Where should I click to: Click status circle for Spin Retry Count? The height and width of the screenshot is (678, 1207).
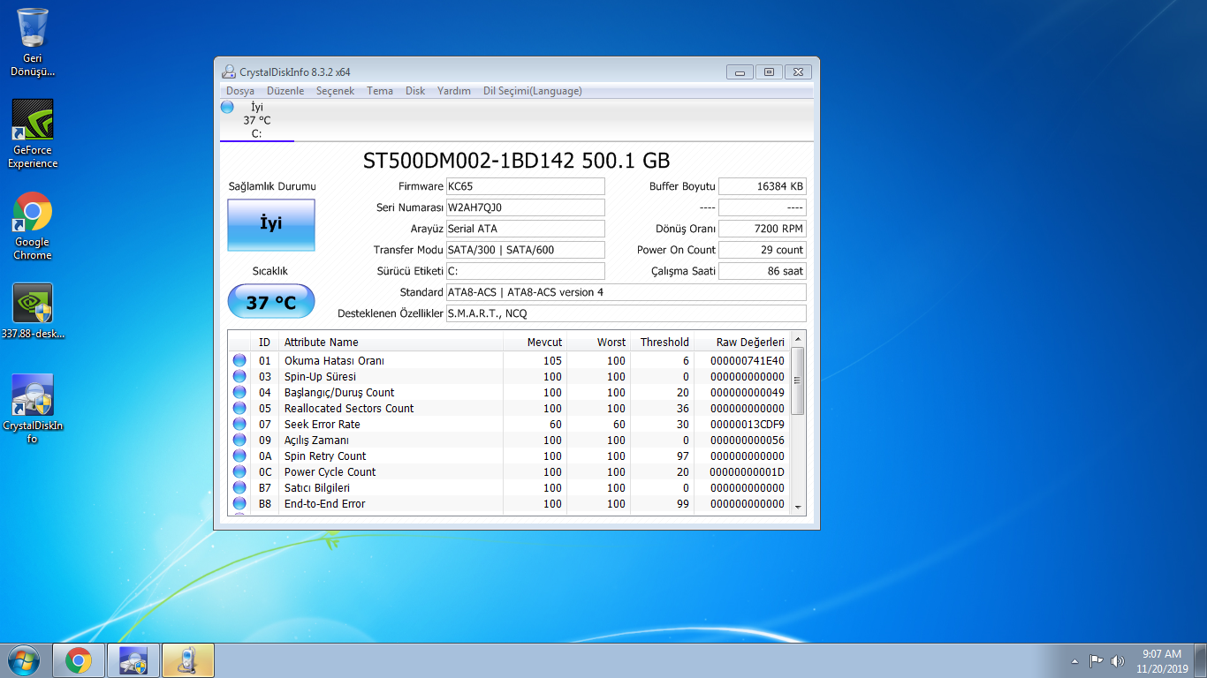click(239, 456)
